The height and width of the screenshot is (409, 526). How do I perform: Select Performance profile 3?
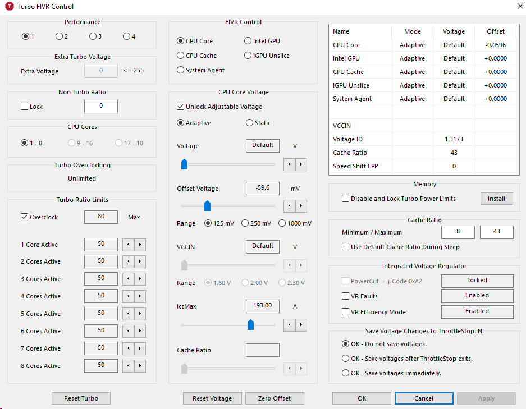[x=93, y=36]
